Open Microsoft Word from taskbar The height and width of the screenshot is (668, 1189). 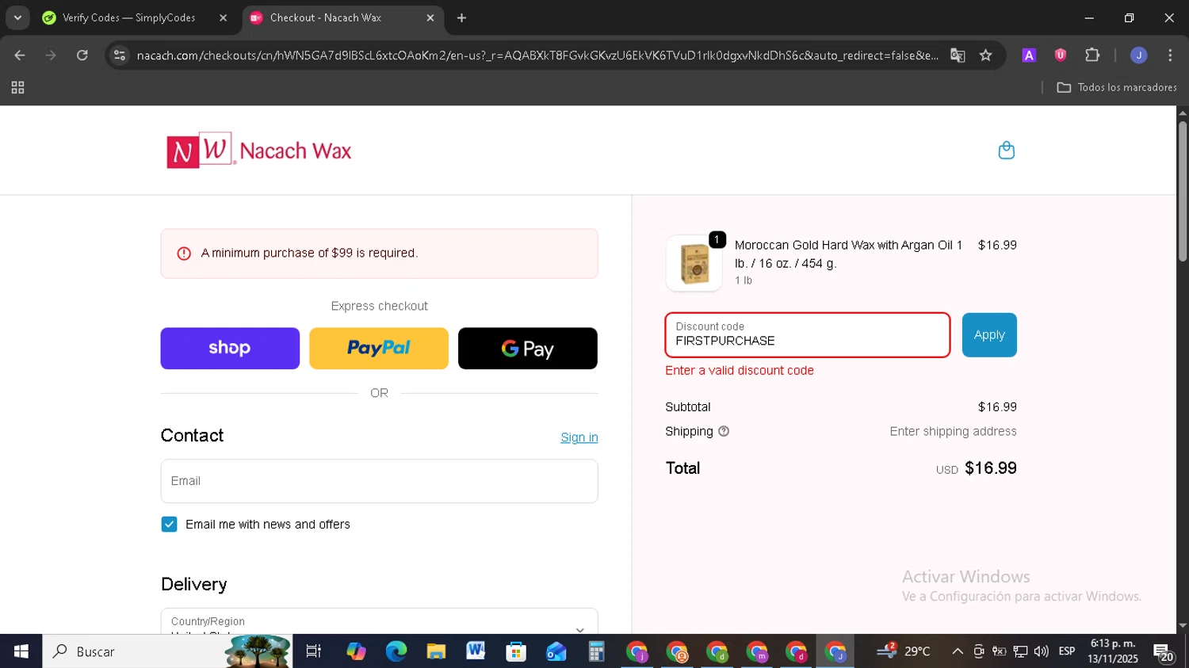[x=476, y=651]
